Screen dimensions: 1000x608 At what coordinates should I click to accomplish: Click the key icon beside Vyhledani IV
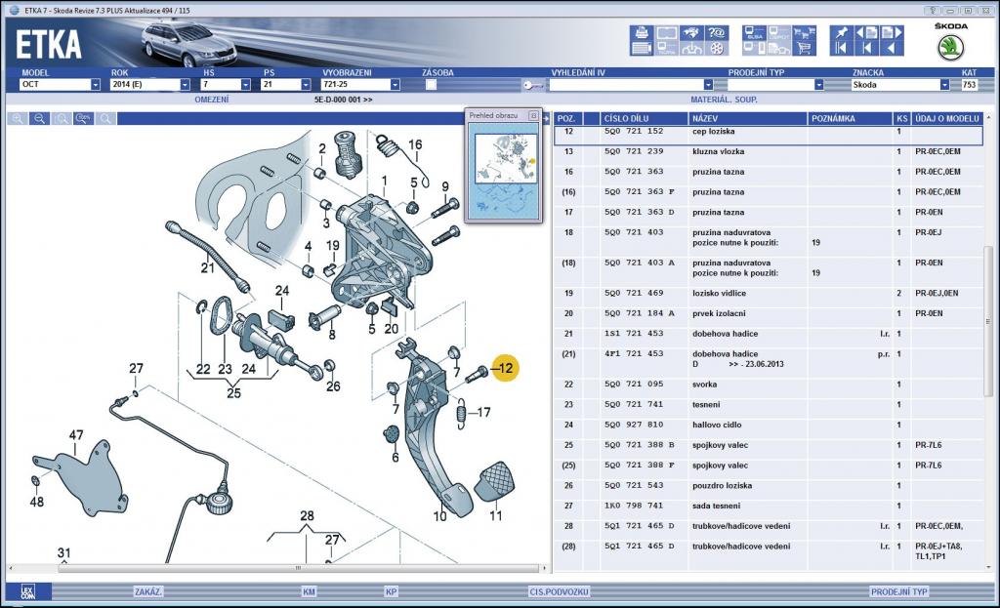(x=532, y=85)
